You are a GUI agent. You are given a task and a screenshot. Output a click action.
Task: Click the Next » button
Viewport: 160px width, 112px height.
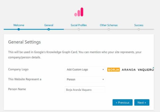(142, 102)
